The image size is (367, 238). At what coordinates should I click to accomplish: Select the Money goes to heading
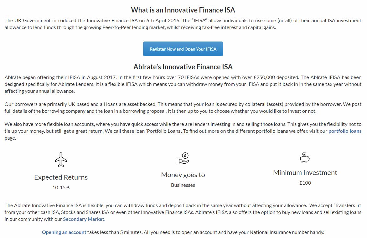click(183, 175)
